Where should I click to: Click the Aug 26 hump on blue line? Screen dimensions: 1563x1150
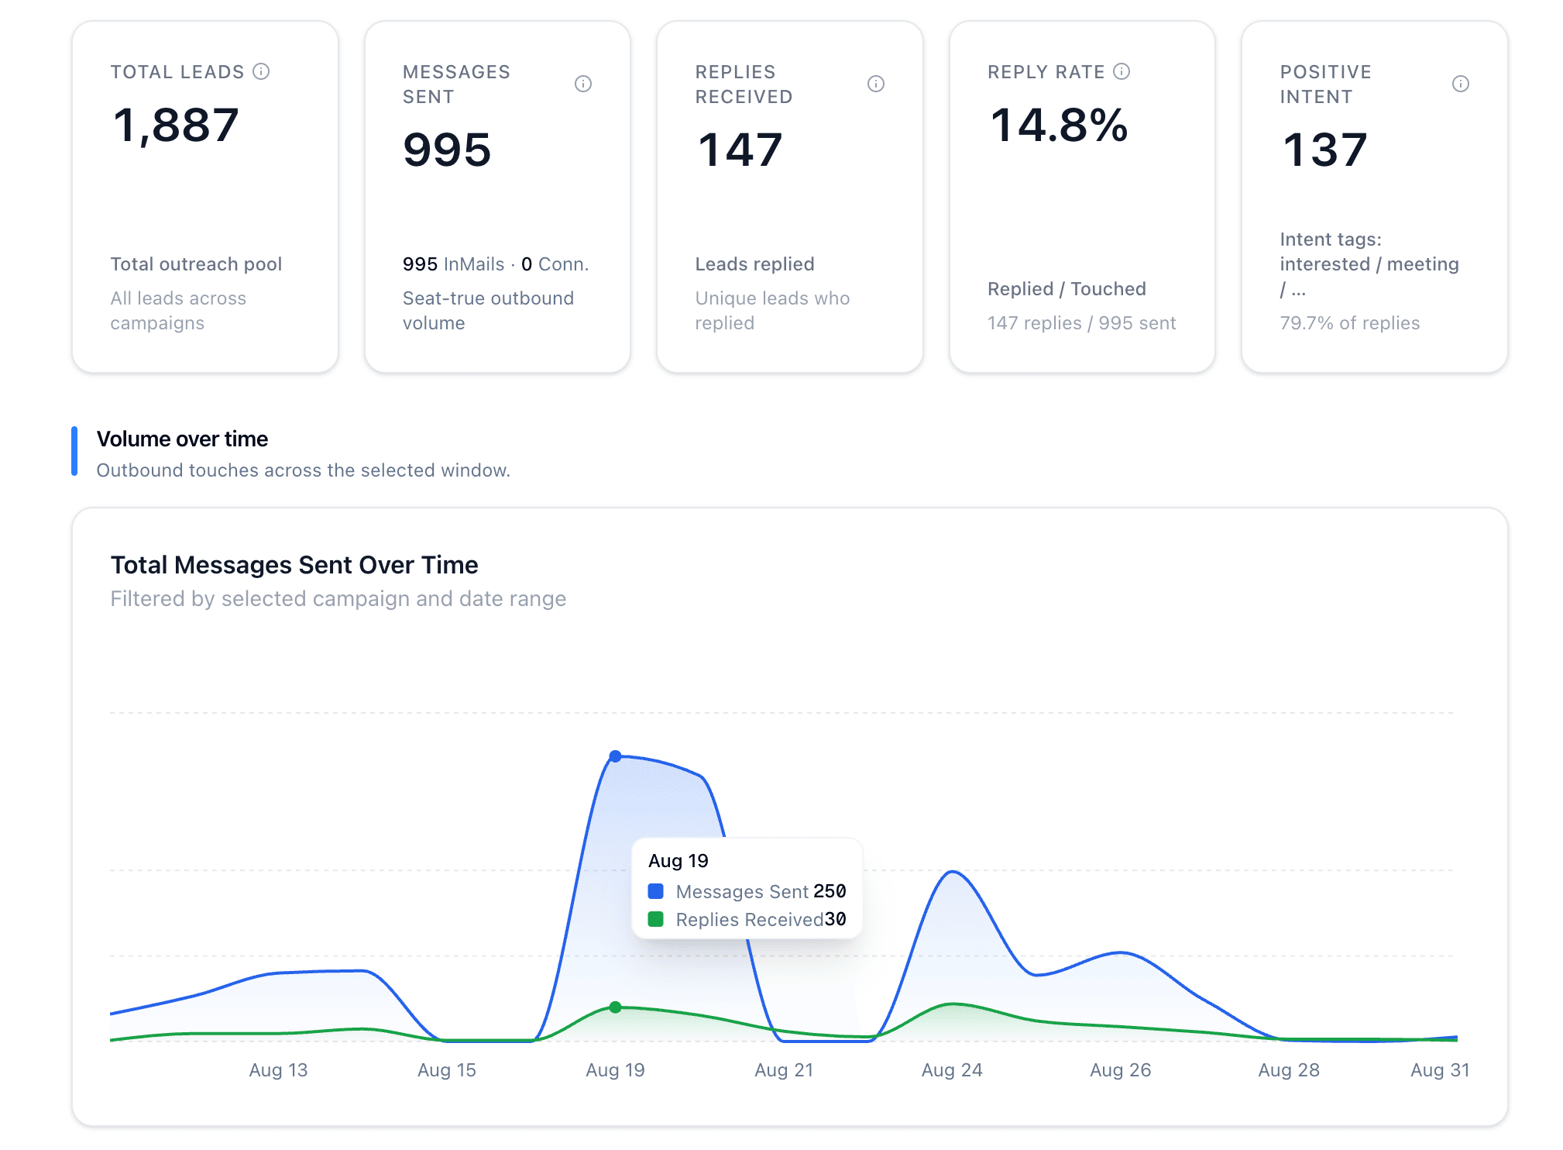[x=1120, y=952]
